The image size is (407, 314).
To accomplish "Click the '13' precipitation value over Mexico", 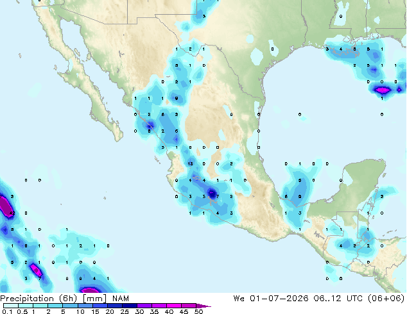I will click(190, 164).
